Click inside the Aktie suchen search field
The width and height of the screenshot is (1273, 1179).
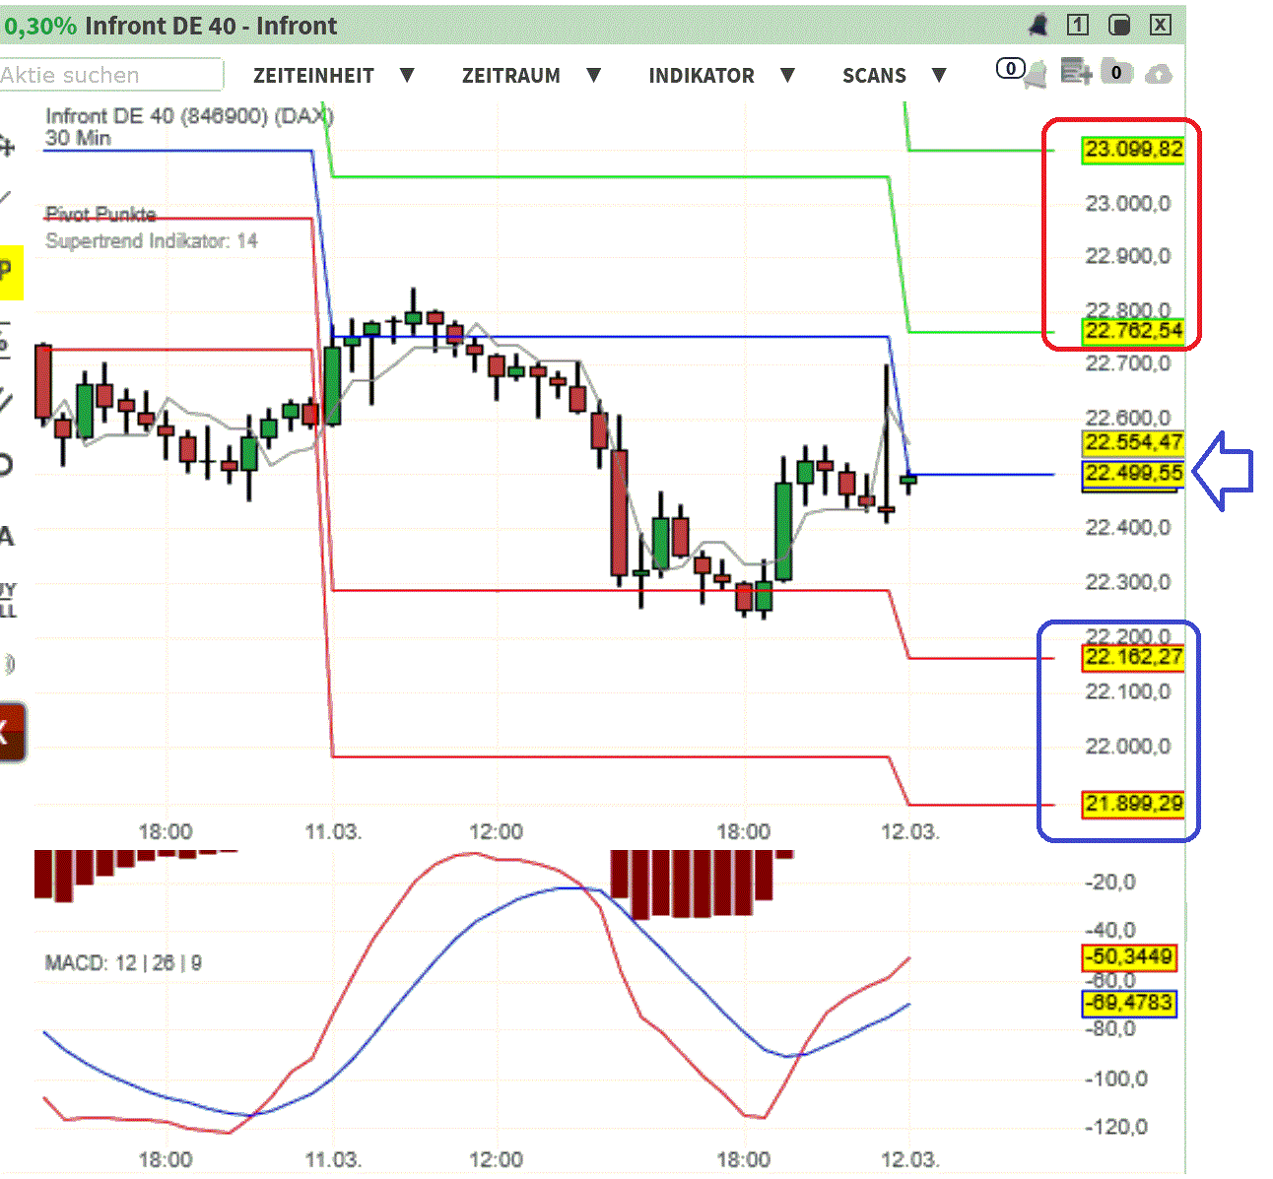pyautogui.click(x=108, y=75)
